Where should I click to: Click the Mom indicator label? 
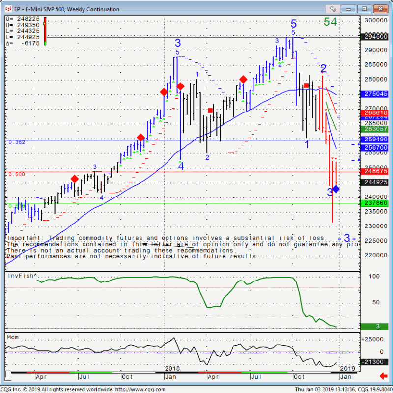pos(13,338)
